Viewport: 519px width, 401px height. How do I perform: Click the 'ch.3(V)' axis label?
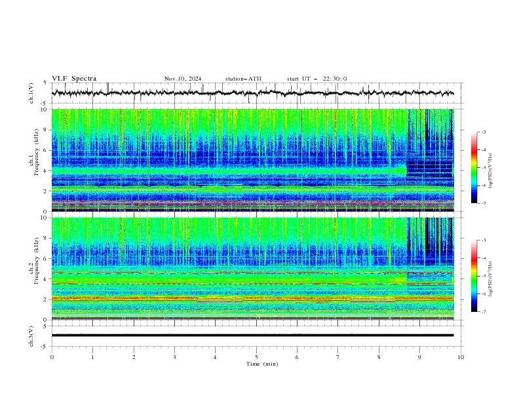coord(31,336)
